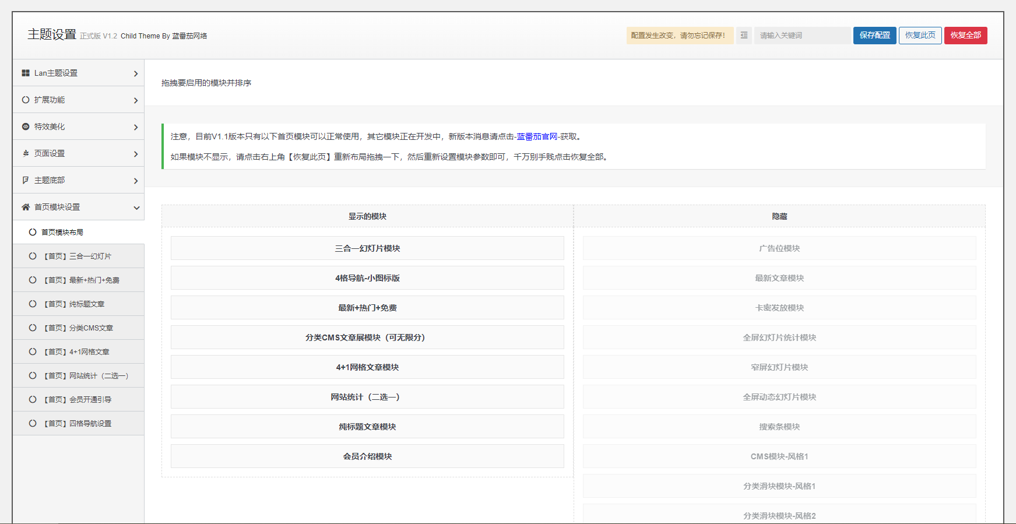Open 【首页】分类CMS文章 settings
This screenshot has height=524, width=1016.
79,328
